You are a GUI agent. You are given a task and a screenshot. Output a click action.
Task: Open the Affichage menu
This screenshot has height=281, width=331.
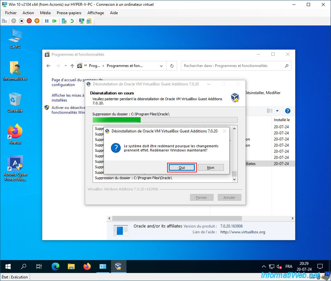(x=95, y=13)
